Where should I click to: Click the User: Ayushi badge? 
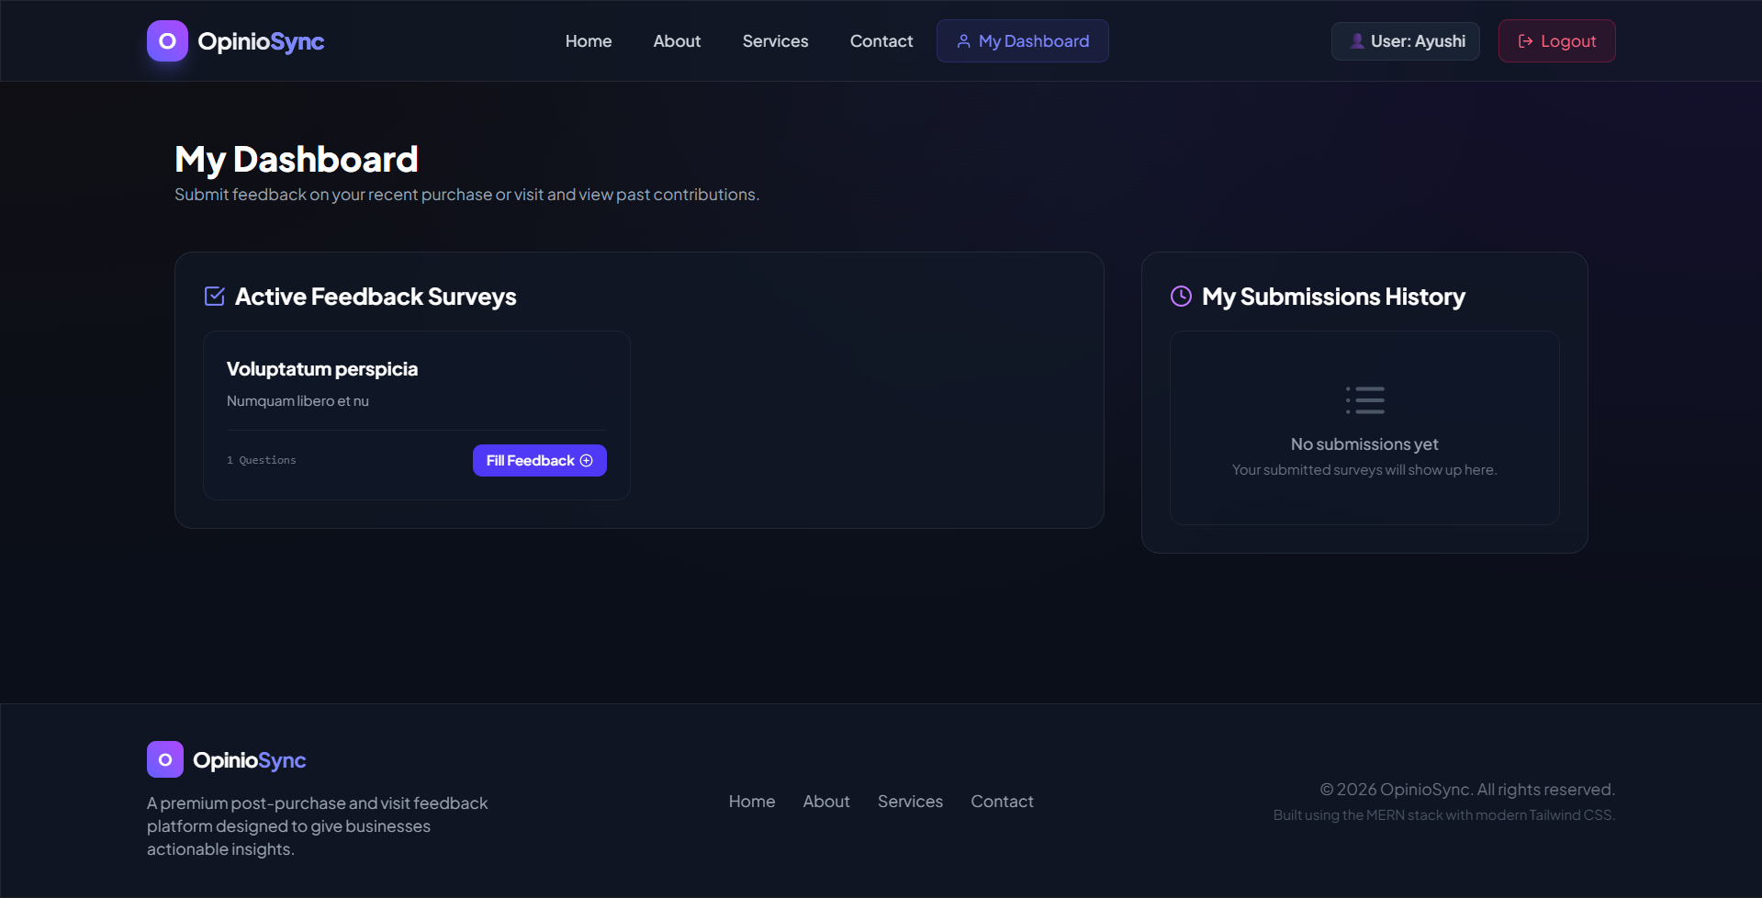coord(1405,41)
